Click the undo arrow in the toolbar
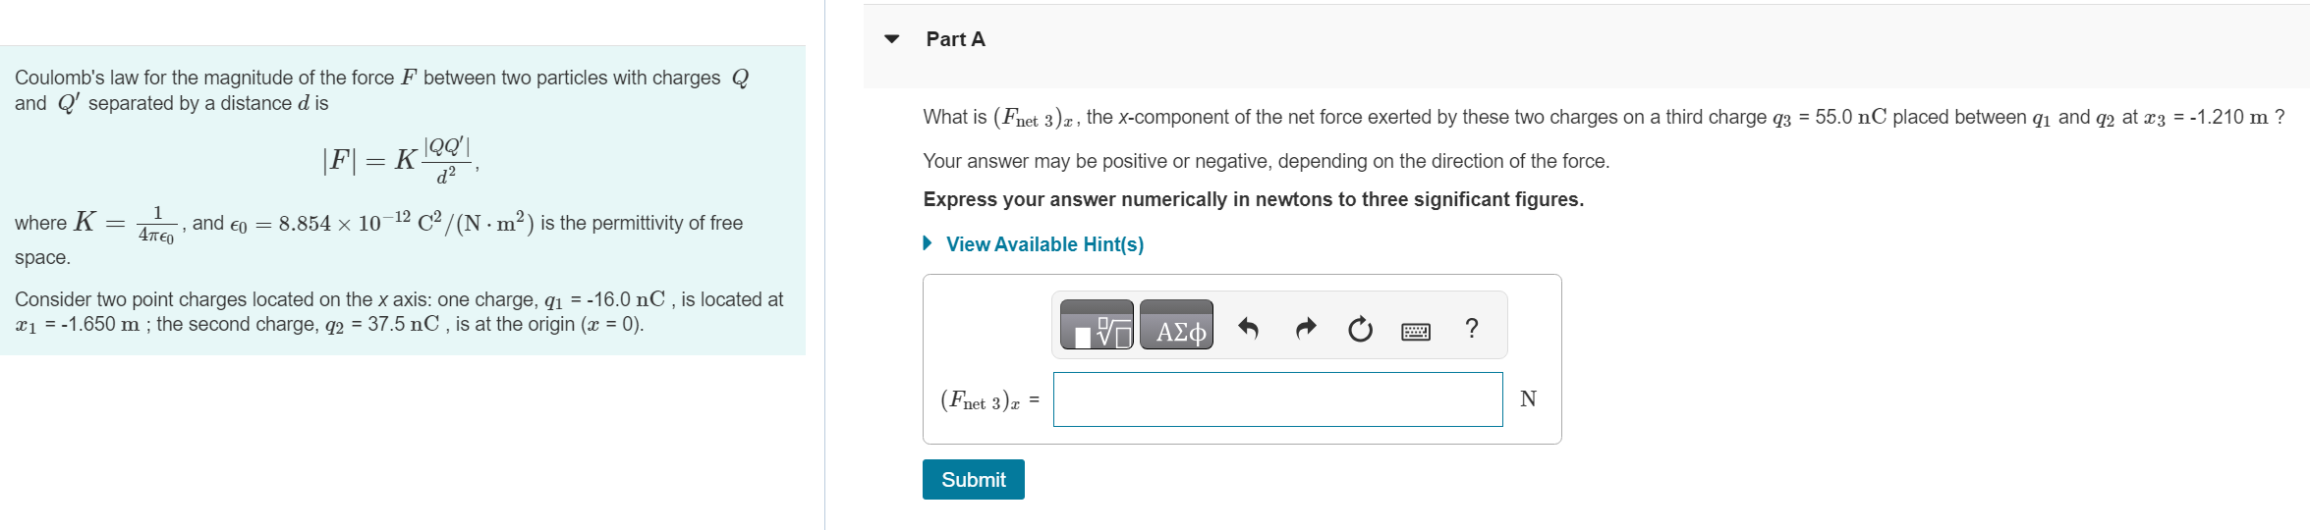Screen dimensions: 2310x530 click(x=1248, y=328)
